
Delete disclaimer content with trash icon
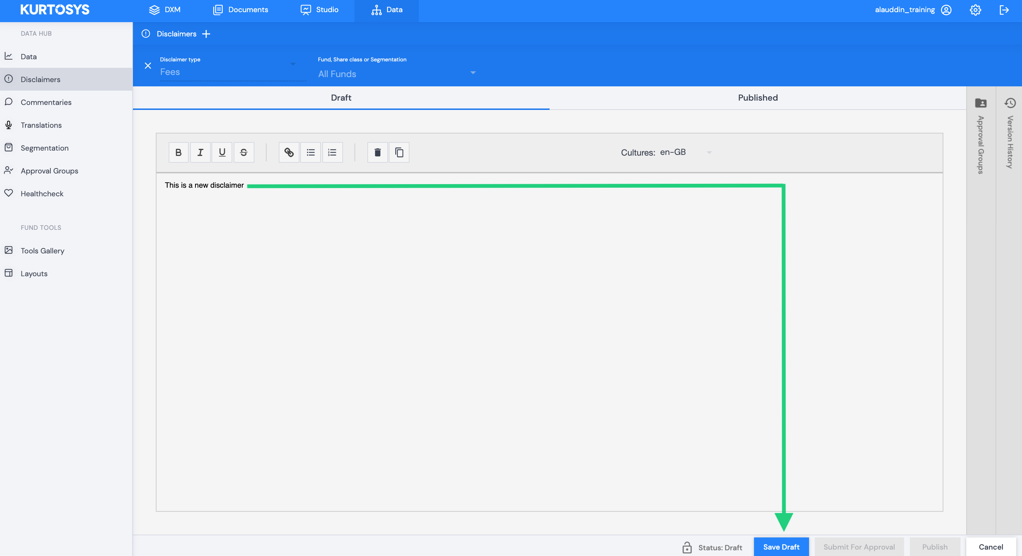coord(378,152)
